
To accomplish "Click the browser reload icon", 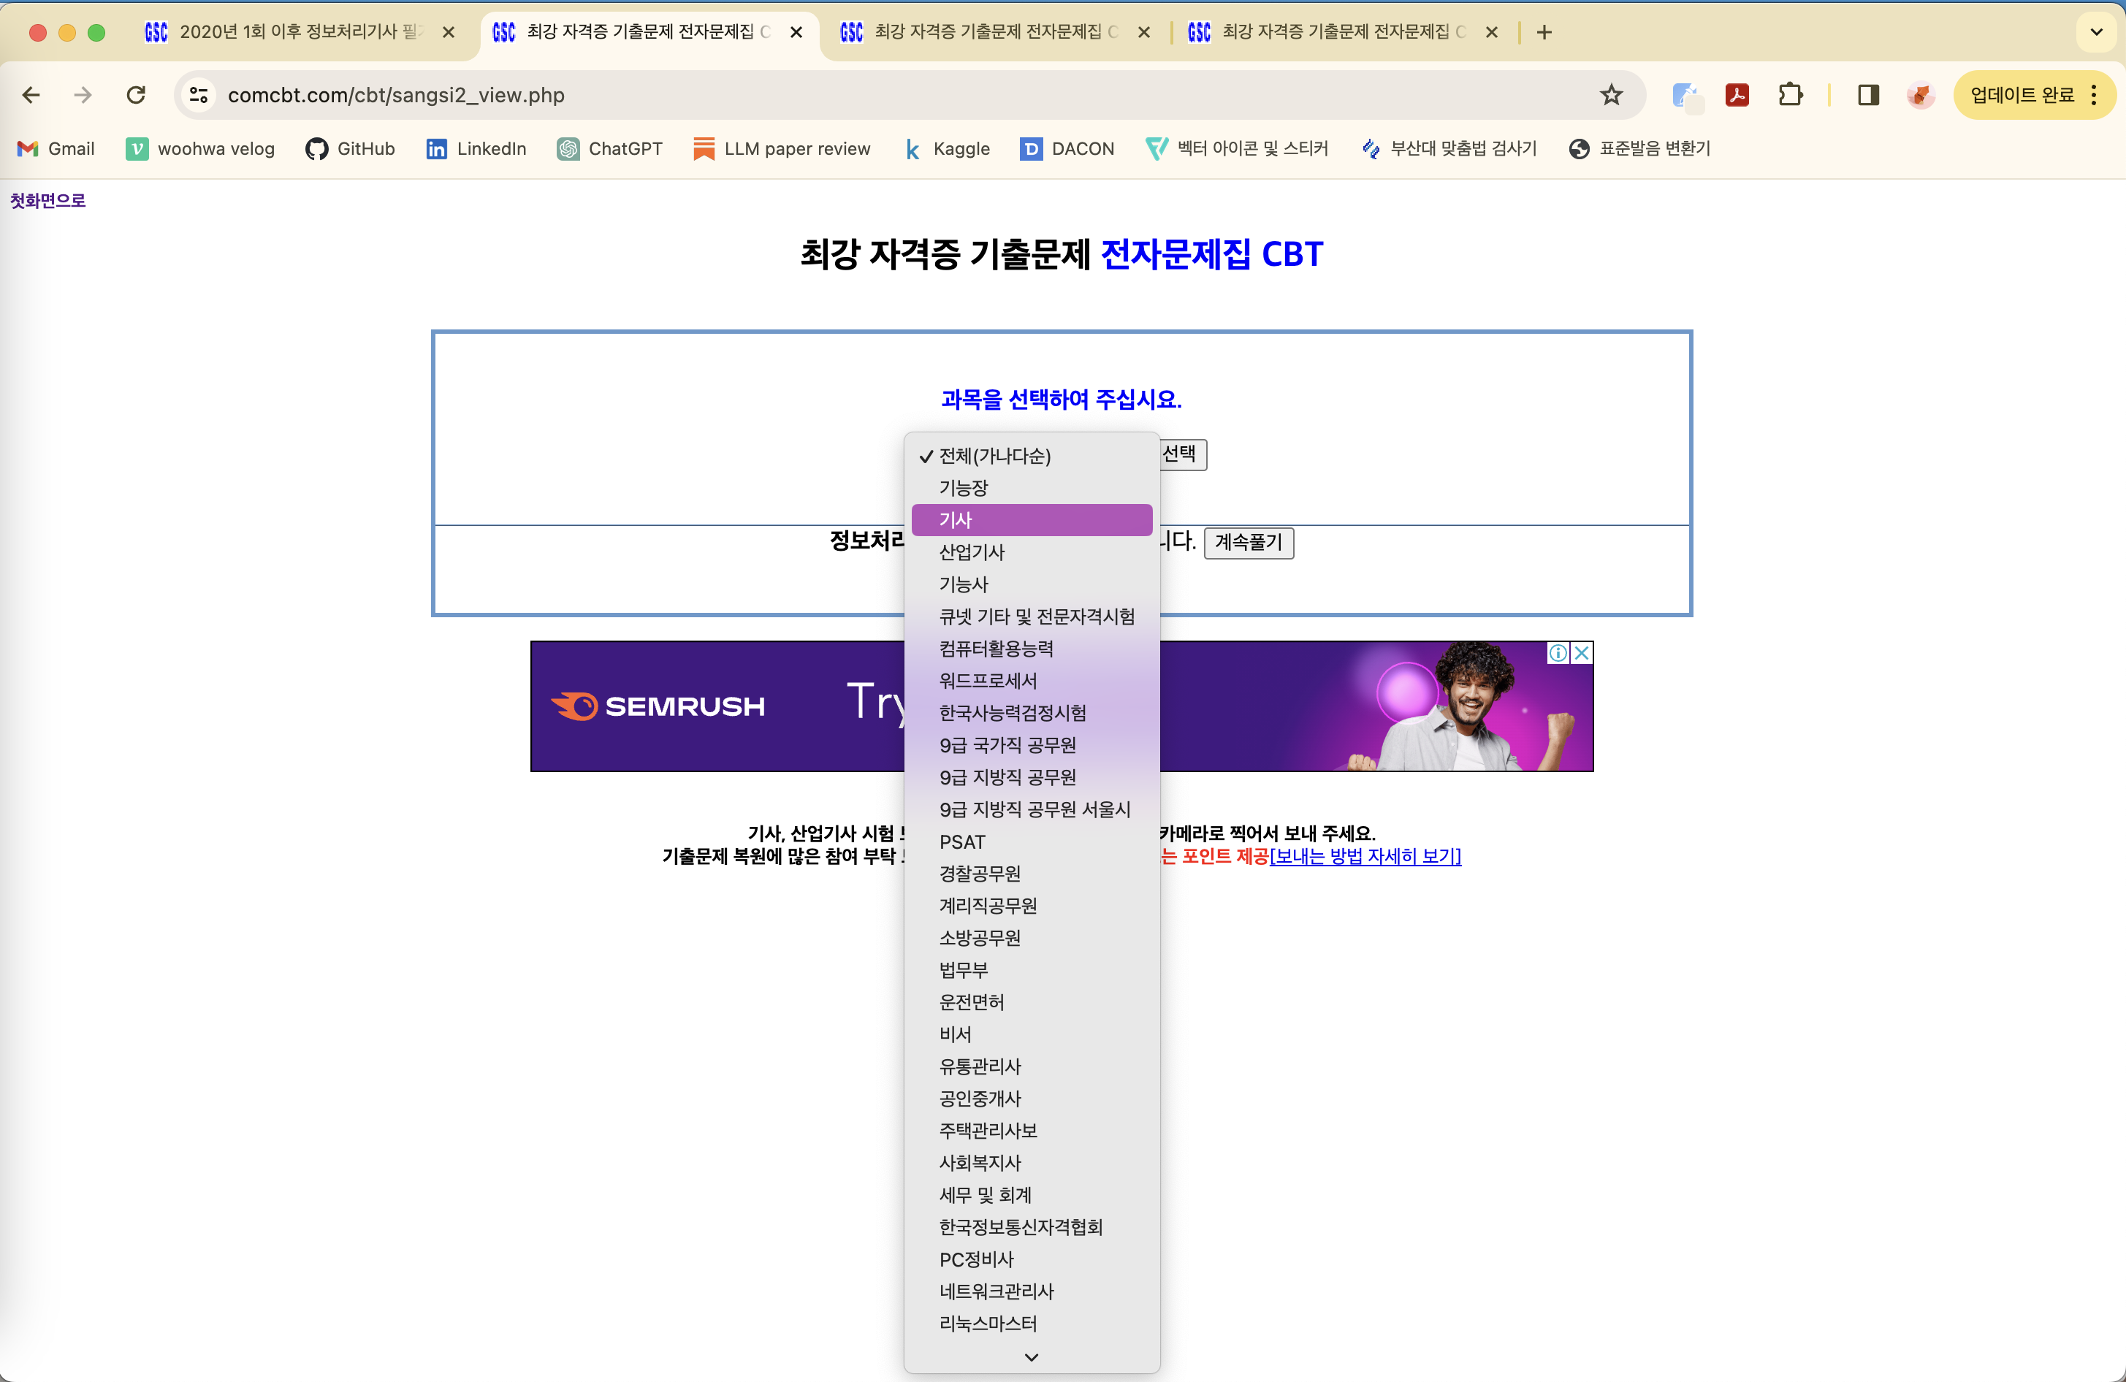I will tap(136, 95).
